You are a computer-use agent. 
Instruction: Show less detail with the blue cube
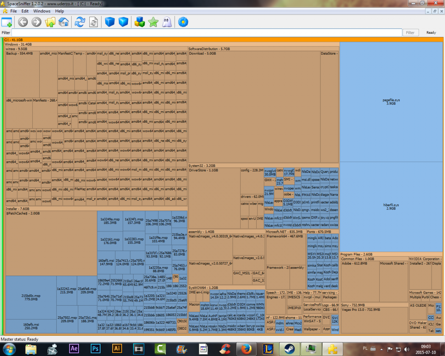pos(110,22)
